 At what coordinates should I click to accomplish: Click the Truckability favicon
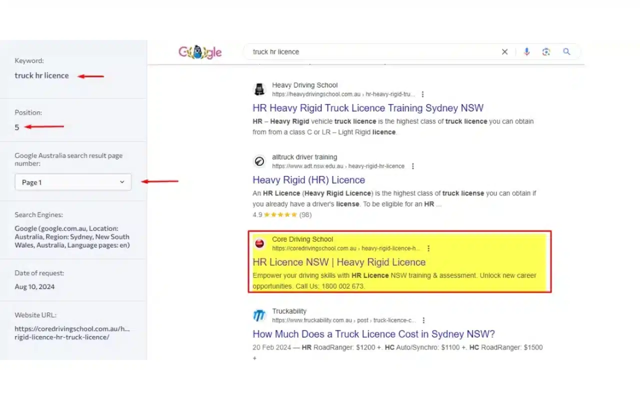click(259, 315)
